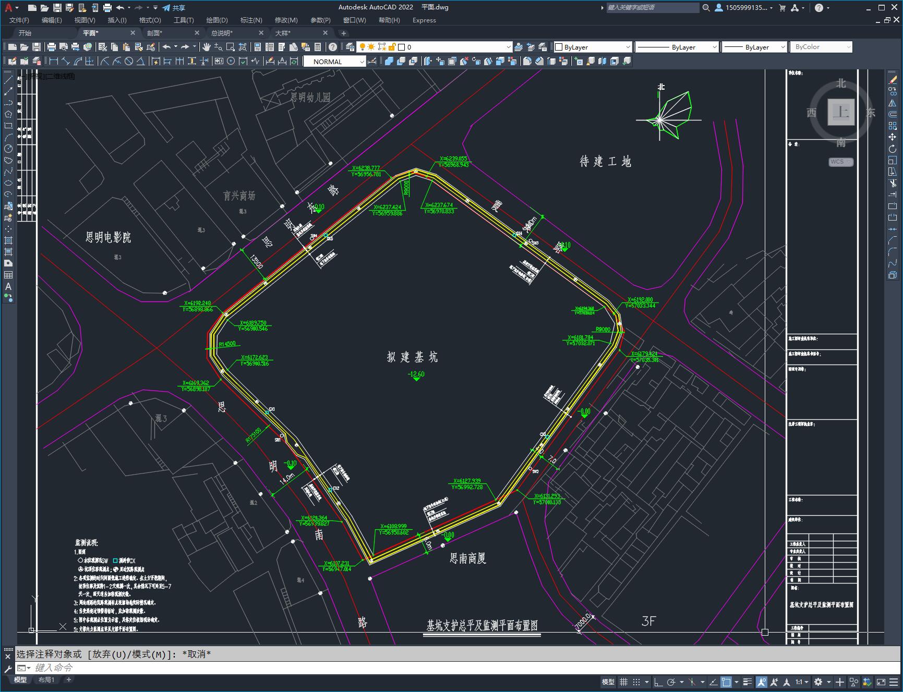The width and height of the screenshot is (903, 692).
Task: Click the Customization menu icon in status bar
Action: click(x=894, y=682)
